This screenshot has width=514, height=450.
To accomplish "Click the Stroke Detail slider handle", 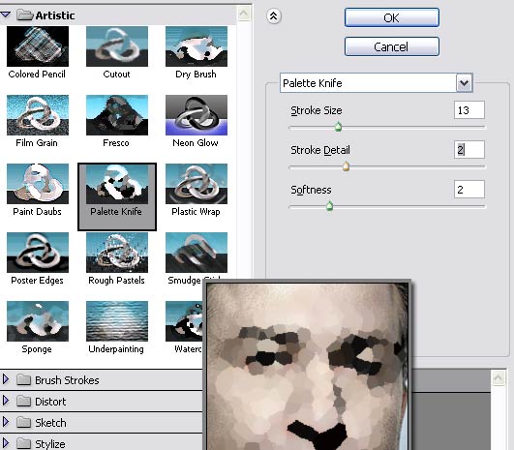I will point(346,166).
